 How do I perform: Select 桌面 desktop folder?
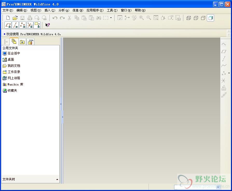click(x=8, y=60)
